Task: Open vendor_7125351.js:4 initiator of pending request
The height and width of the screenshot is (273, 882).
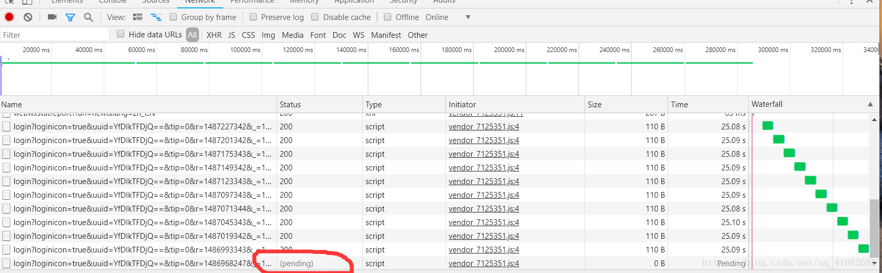Action: coord(484,264)
